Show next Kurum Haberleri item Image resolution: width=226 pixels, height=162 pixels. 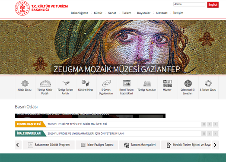tap(215, 124)
